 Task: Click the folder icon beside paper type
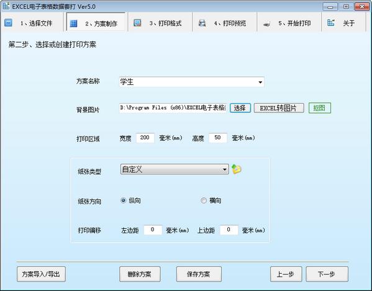(x=236, y=169)
